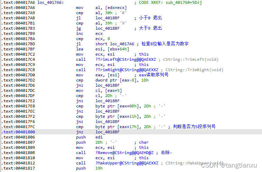The image size is (262, 172).
Task: Click the value 8 in cmp ecx, 8
Action: pos(109,39)
